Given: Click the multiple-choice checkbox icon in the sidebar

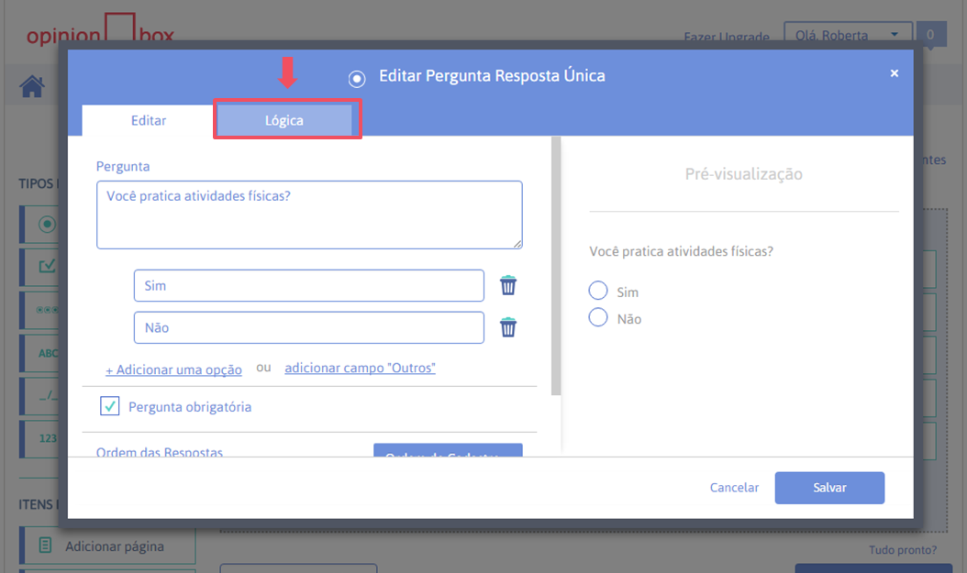Looking at the screenshot, I should 47,266.
